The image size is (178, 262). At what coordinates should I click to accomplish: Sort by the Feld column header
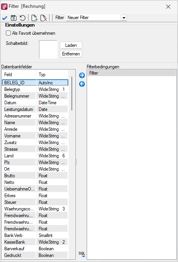pyautogui.click(x=19, y=75)
